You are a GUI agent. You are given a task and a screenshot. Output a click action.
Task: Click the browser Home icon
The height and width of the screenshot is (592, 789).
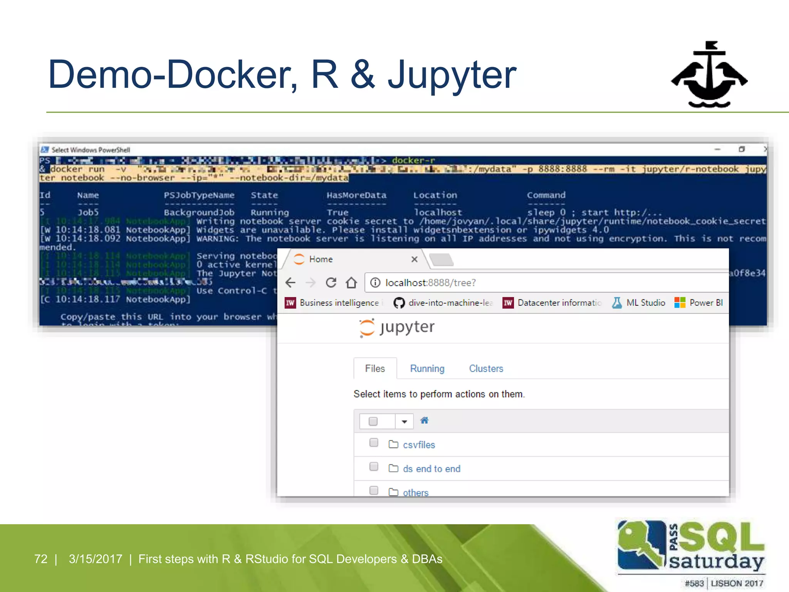pyautogui.click(x=351, y=283)
